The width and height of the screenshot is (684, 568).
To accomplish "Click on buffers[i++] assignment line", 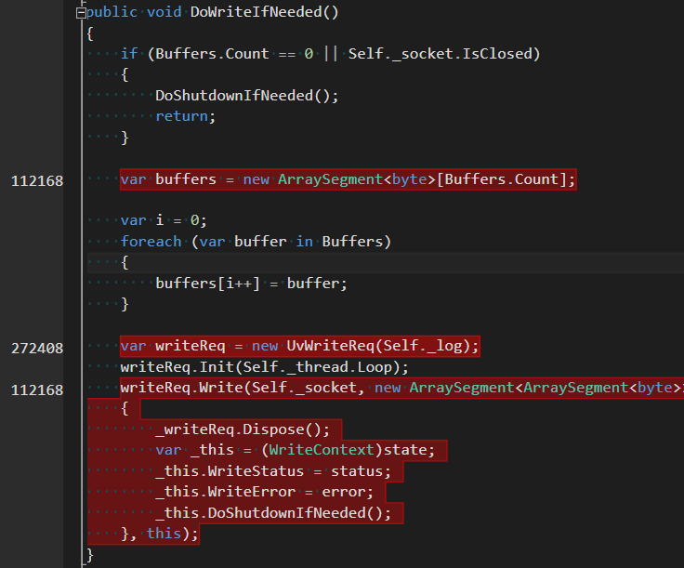I will (251, 284).
